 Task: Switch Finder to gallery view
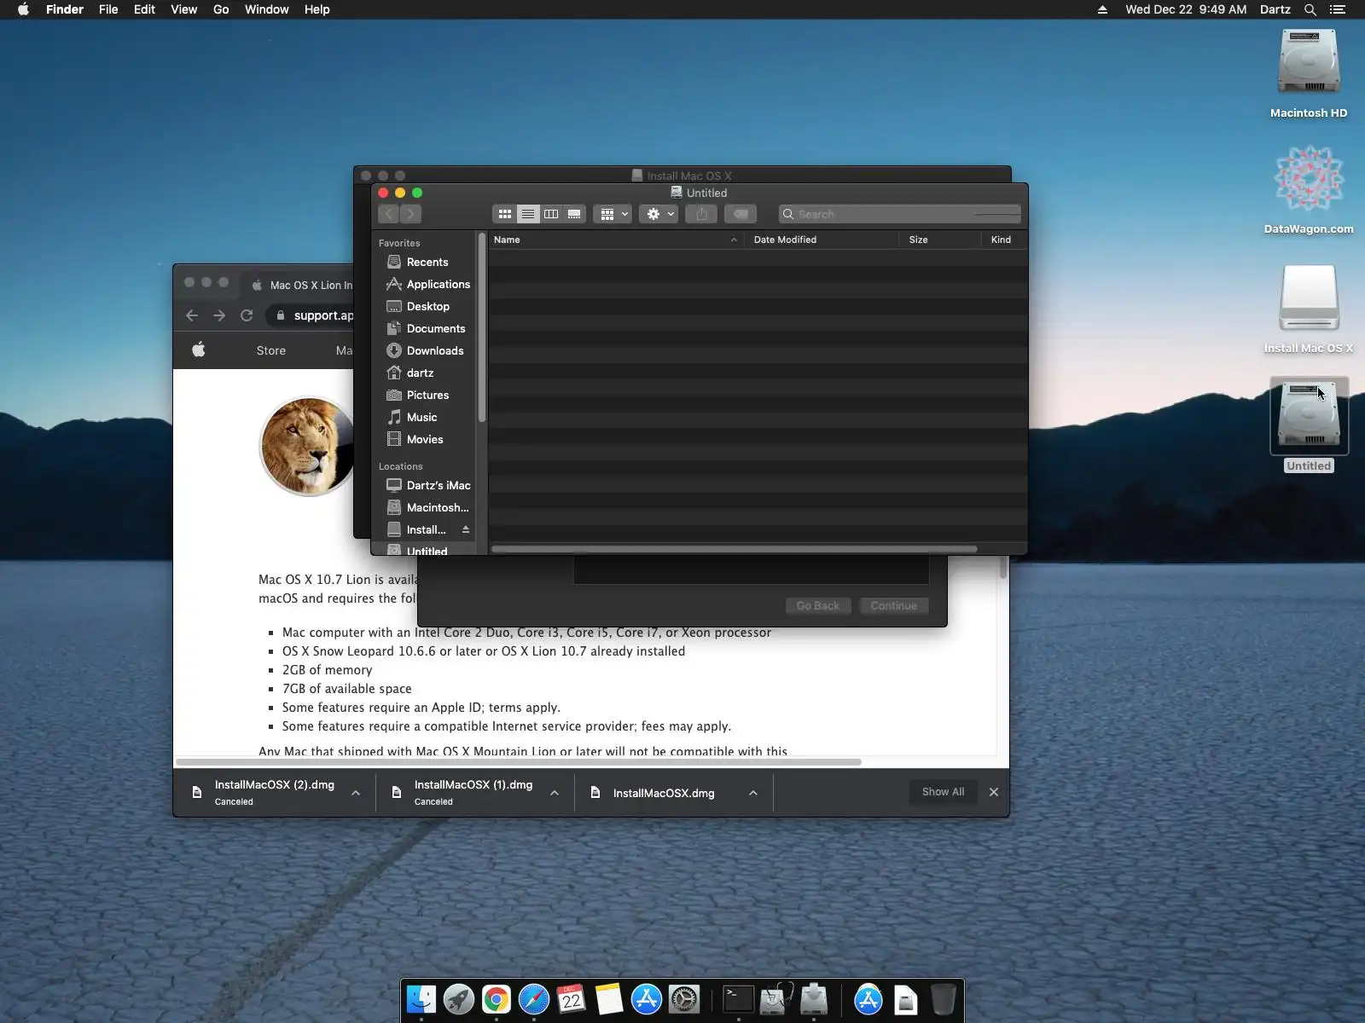coord(574,214)
